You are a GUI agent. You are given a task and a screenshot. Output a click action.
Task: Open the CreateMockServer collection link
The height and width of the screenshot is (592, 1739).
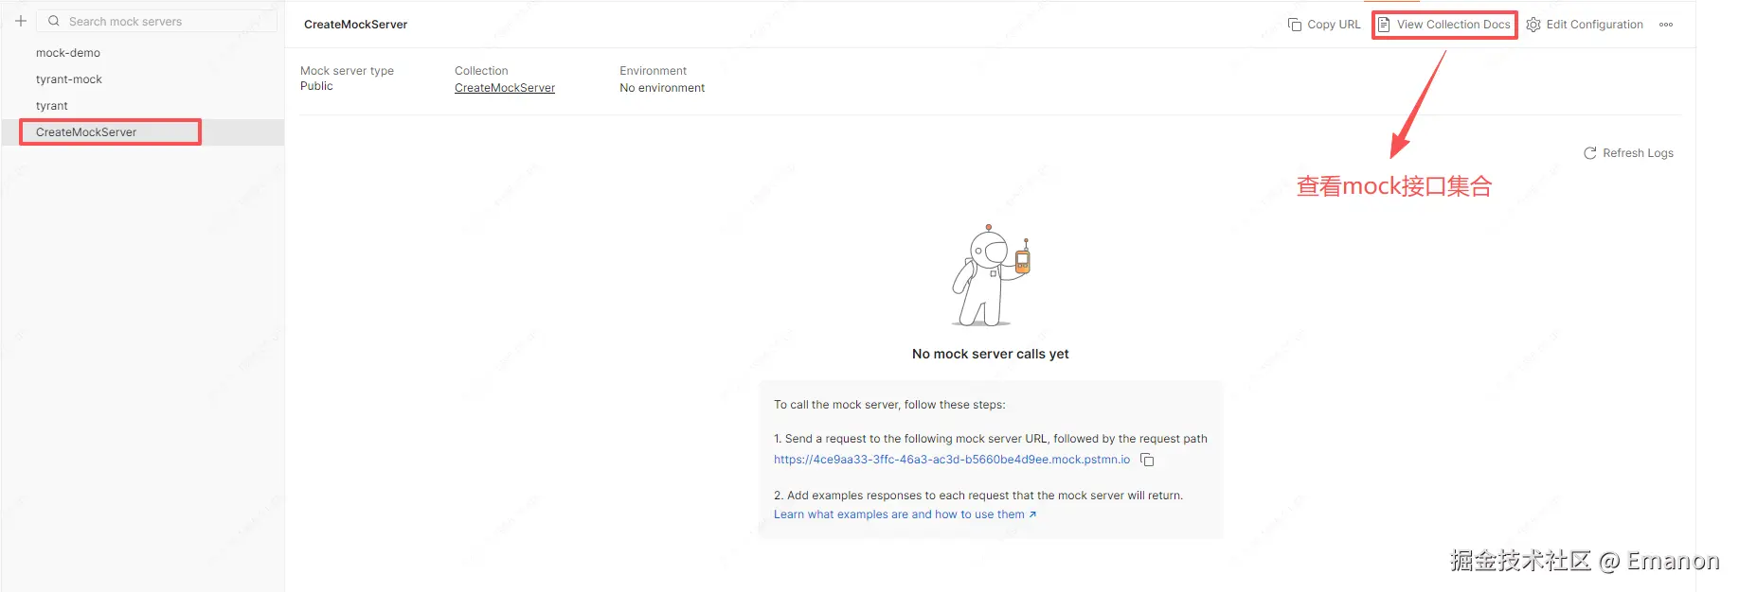[x=505, y=88]
